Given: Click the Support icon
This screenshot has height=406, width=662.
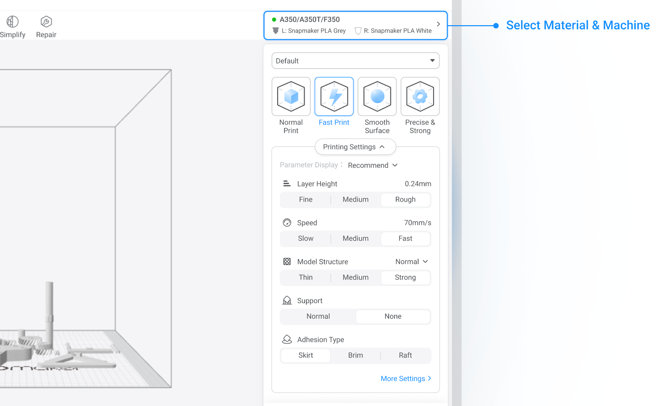Looking at the screenshot, I should click(x=287, y=300).
